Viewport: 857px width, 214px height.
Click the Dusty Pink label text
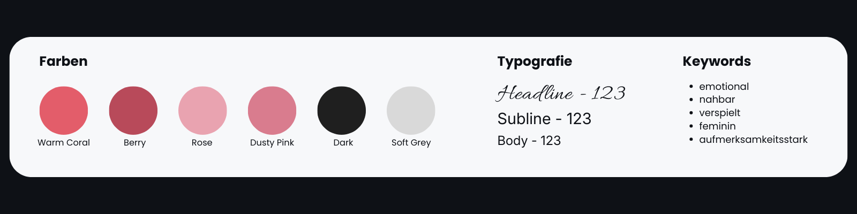pyautogui.click(x=272, y=142)
